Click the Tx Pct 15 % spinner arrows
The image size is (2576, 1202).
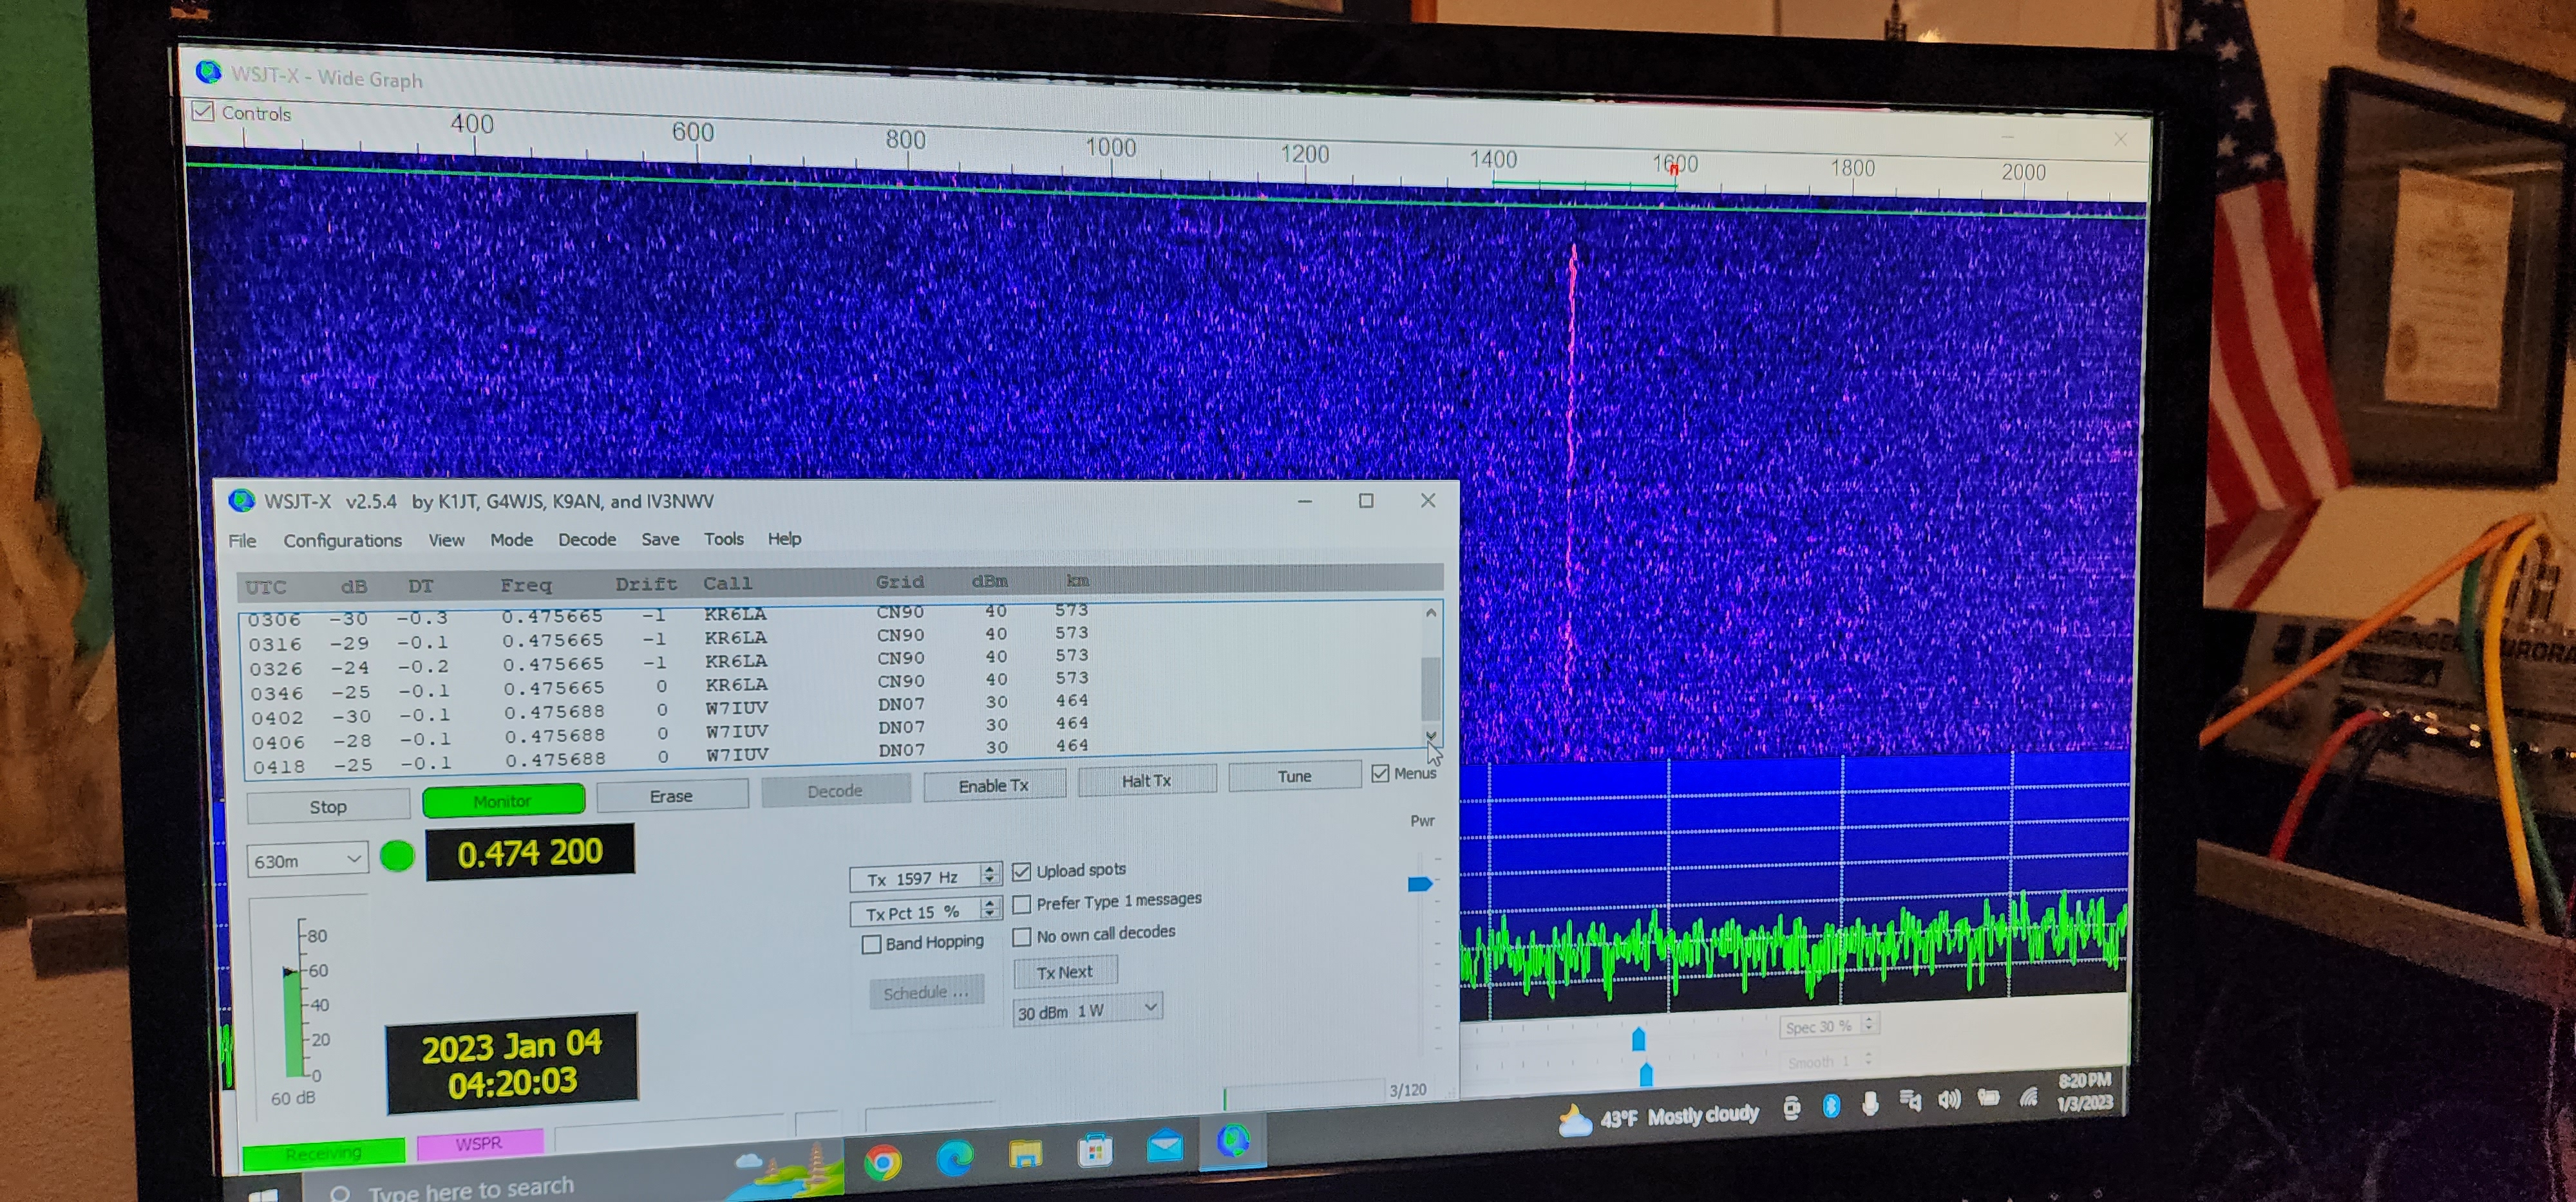(x=990, y=907)
